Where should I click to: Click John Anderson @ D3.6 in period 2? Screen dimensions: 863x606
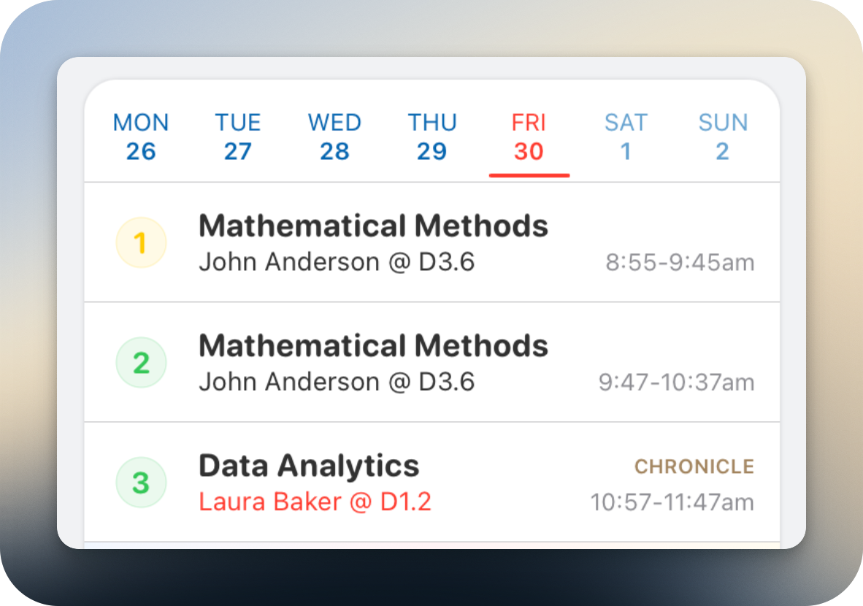pyautogui.click(x=337, y=382)
